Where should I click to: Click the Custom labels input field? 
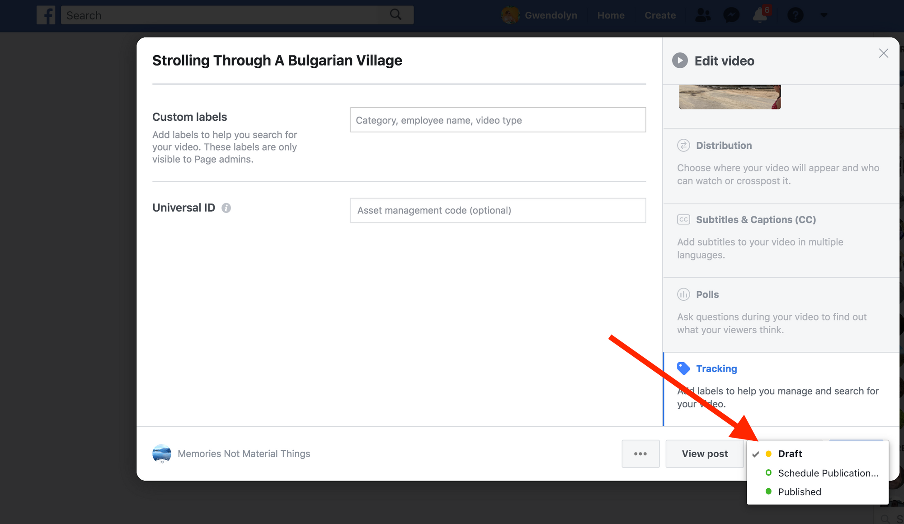(498, 120)
